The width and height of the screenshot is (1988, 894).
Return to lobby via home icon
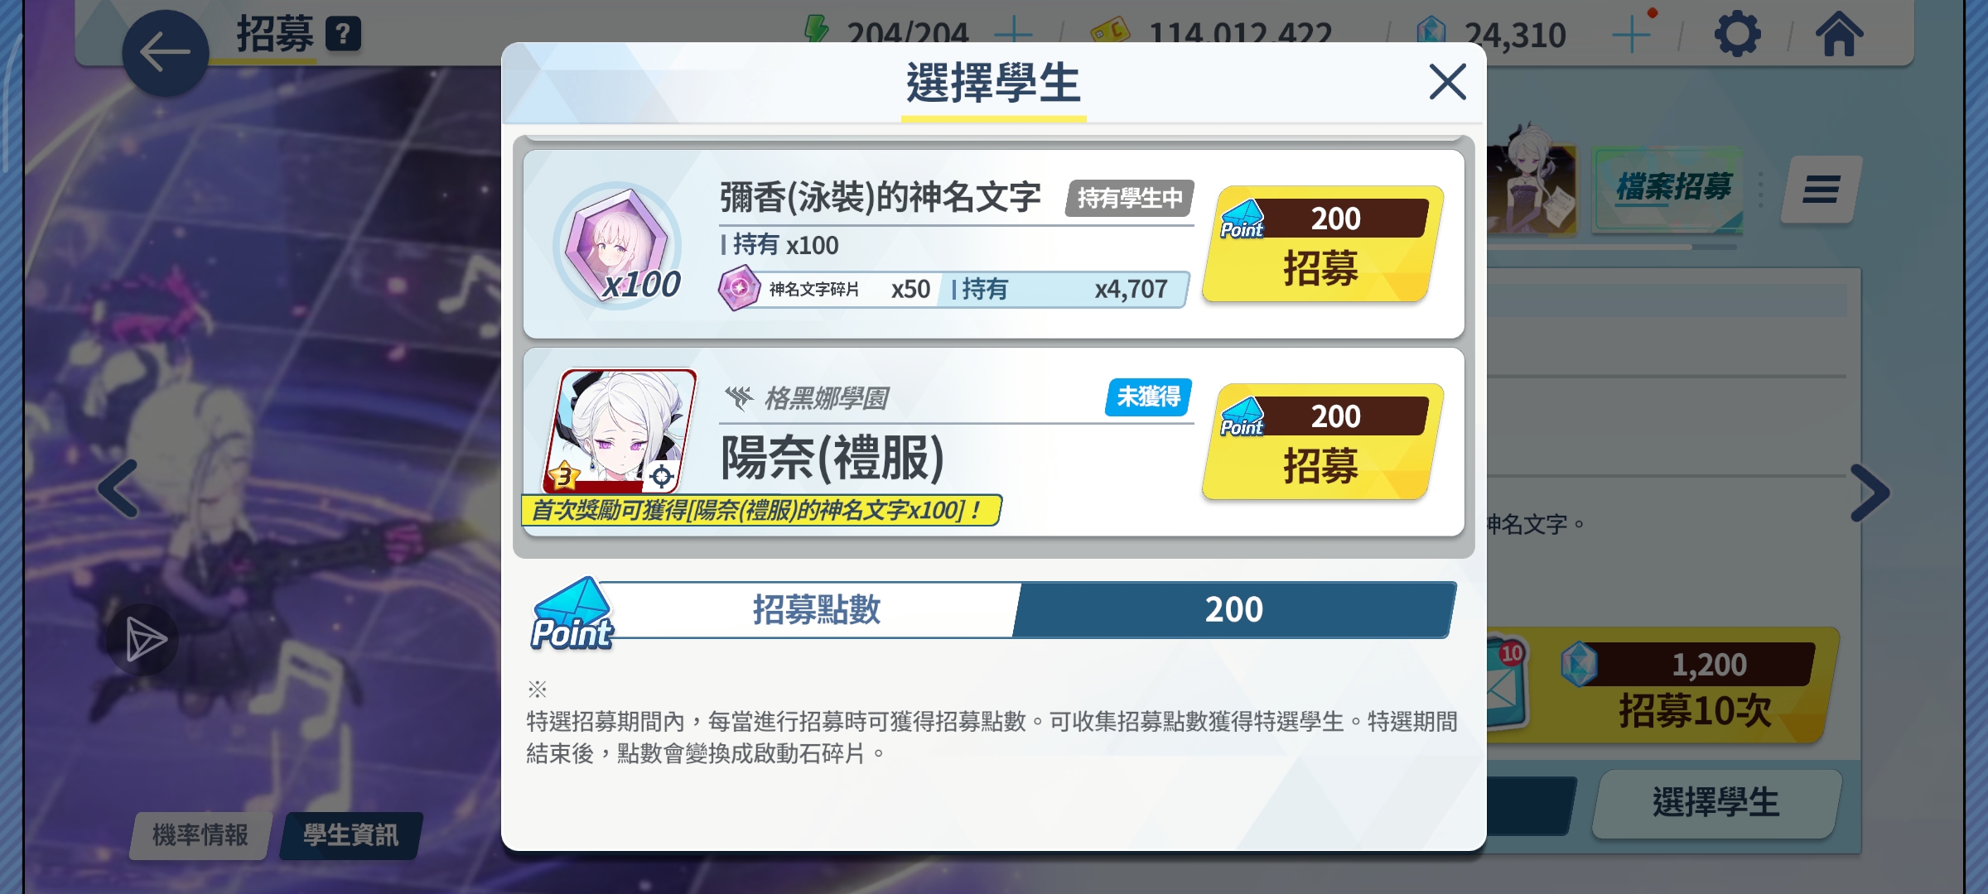[1839, 35]
